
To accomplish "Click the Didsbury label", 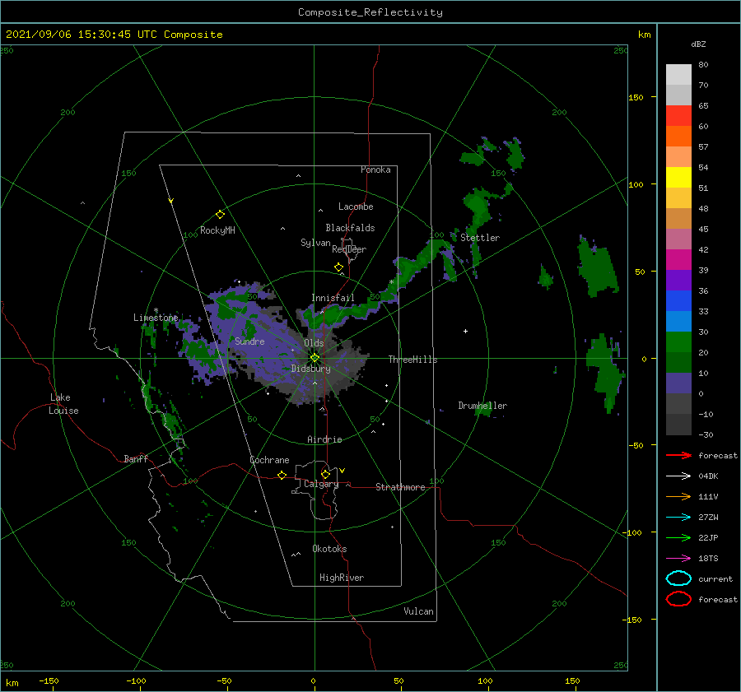I will point(310,369).
